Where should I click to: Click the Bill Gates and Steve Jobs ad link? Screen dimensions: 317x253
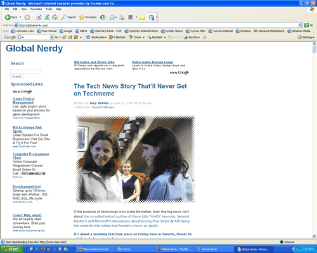pyautogui.click(x=94, y=62)
